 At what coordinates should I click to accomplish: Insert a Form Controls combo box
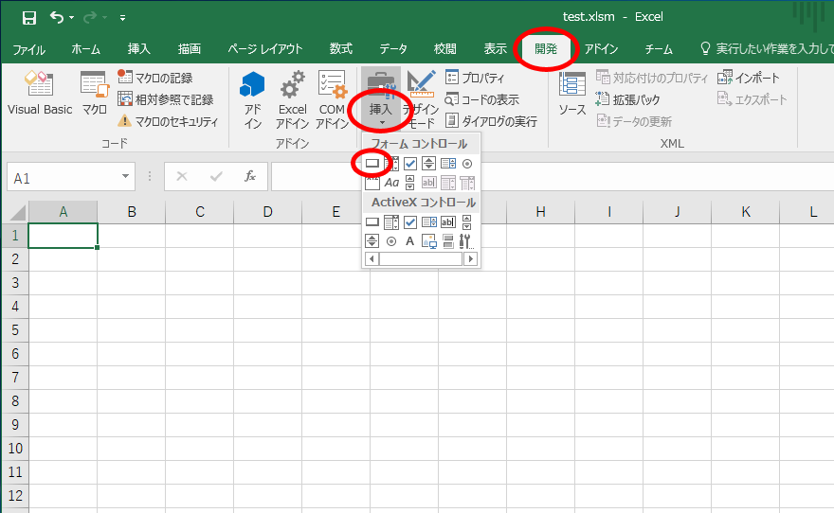point(390,164)
